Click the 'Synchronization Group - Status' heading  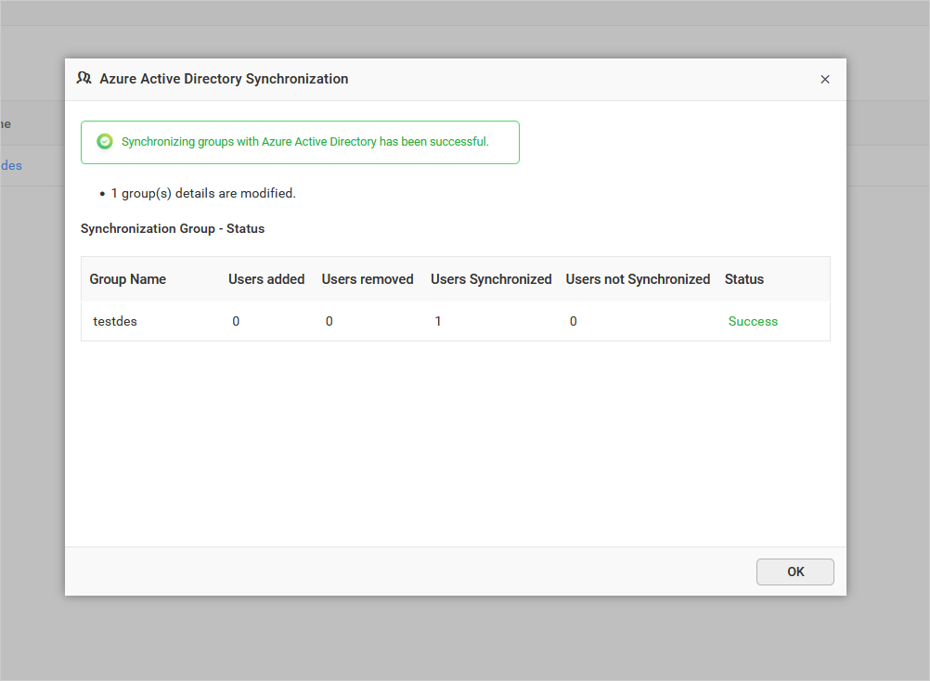pos(172,228)
